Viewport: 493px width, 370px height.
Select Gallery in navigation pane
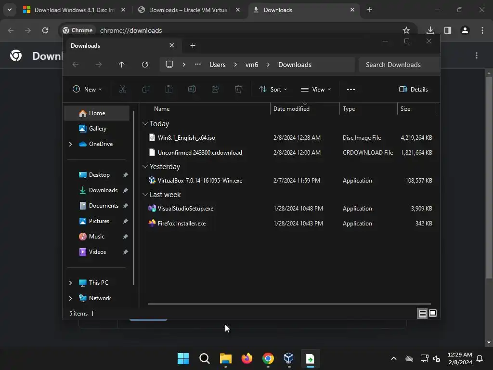(x=96, y=128)
